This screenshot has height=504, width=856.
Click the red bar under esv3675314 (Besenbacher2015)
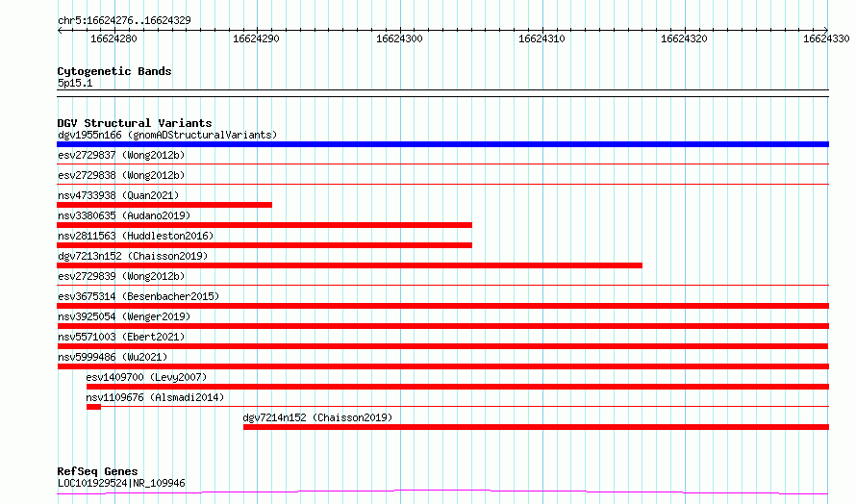(x=442, y=306)
